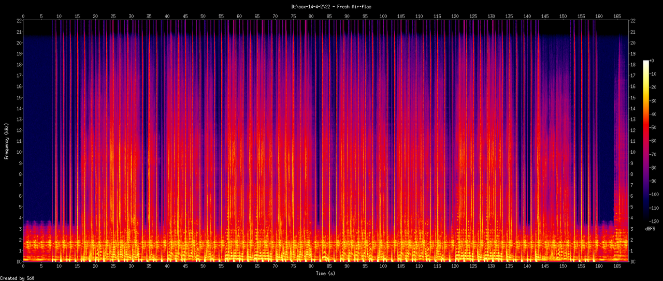Click '120' on the top time axis
663x281 pixels.
[455, 16]
